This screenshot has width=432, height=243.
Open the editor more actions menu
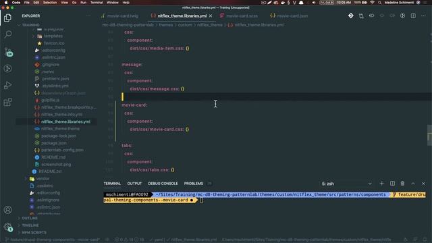(x=423, y=16)
